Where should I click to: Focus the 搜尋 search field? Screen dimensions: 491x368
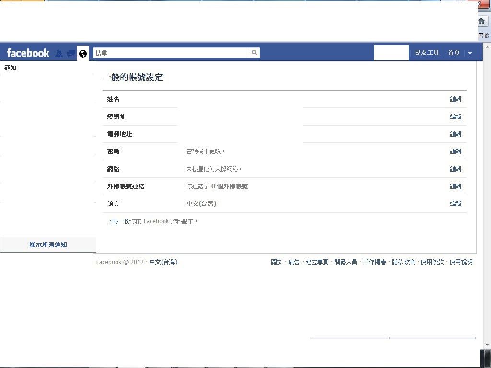[171, 53]
